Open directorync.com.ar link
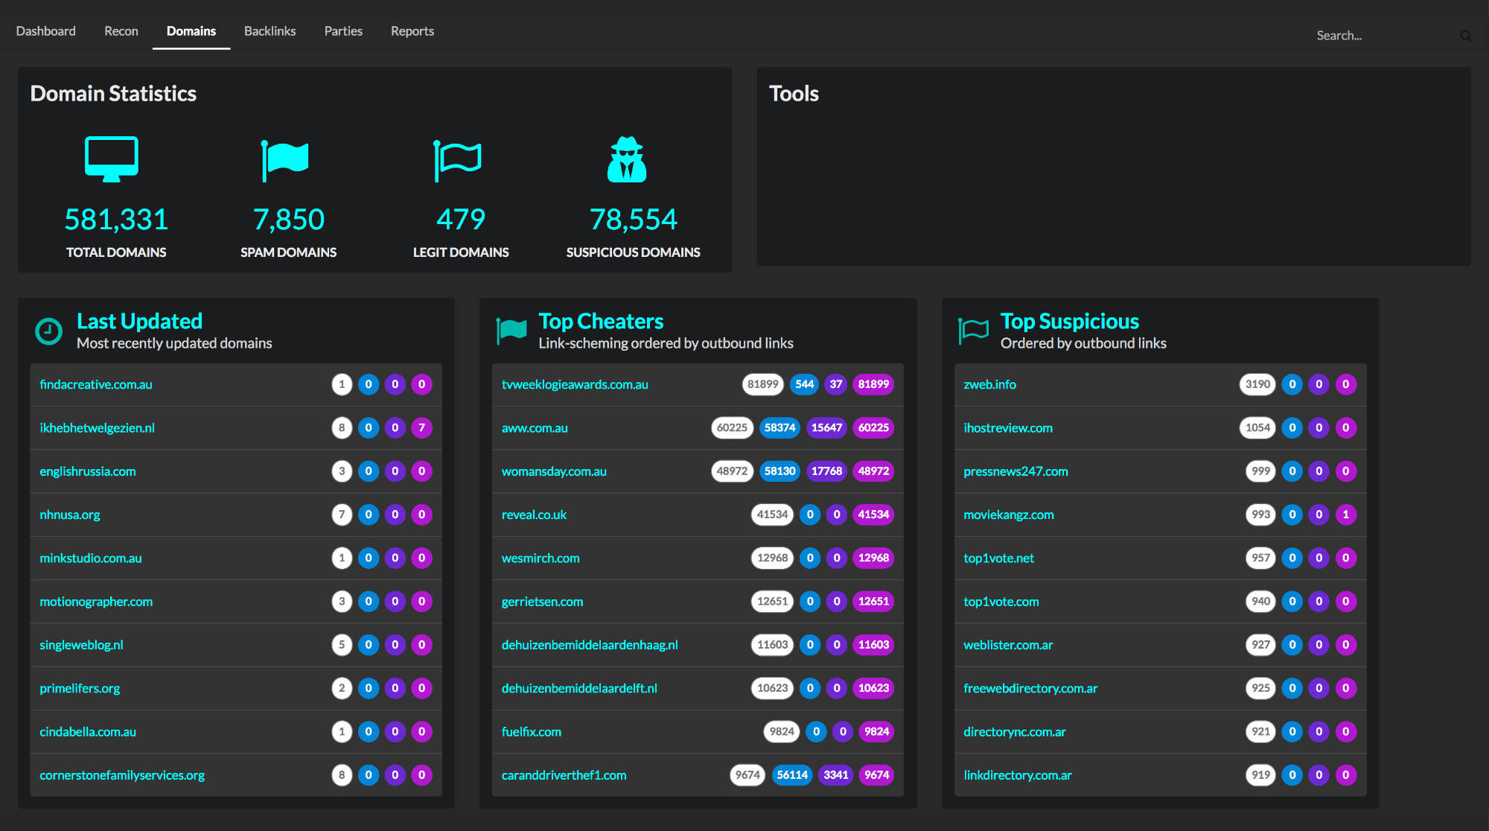The height and width of the screenshot is (831, 1489). 1015,732
